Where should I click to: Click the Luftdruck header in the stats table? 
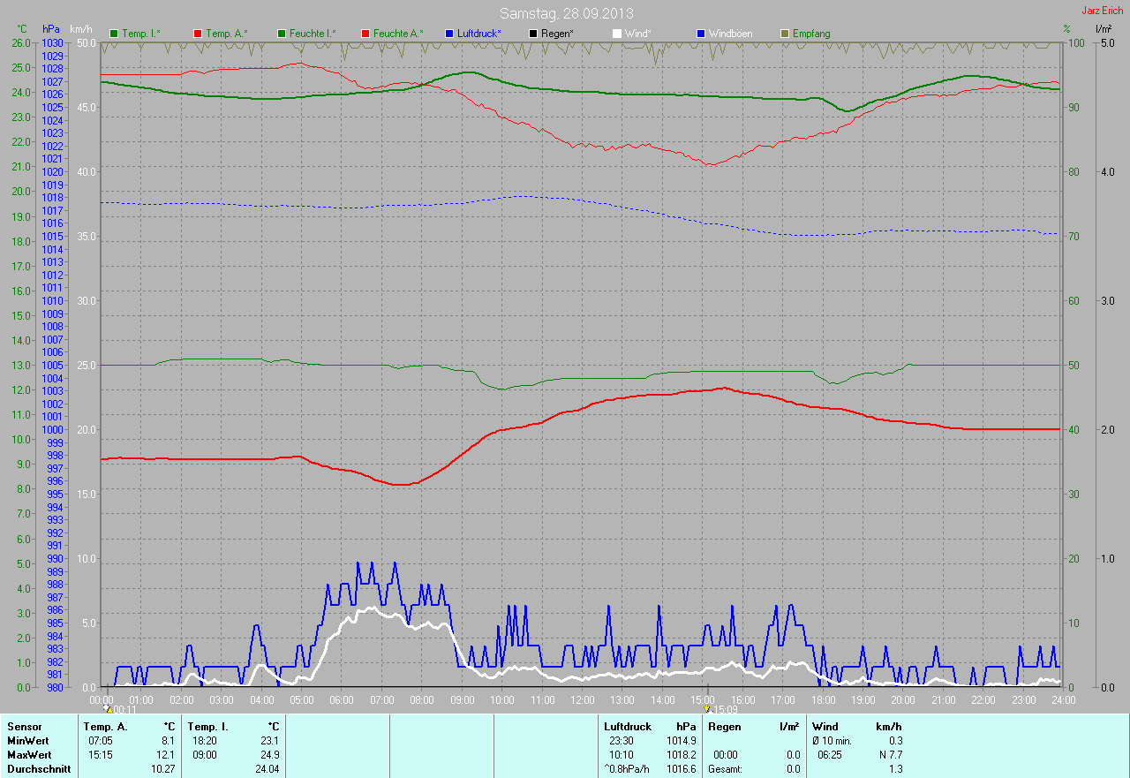(x=628, y=727)
